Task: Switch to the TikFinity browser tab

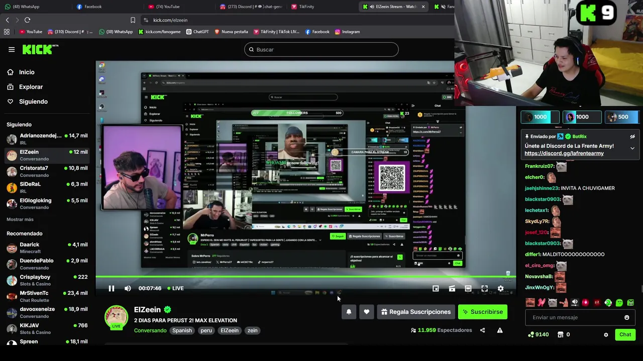Action: pyautogui.click(x=321, y=7)
